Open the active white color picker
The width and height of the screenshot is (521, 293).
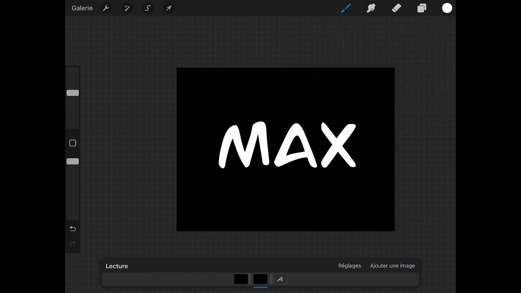click(x=447, y=8)
